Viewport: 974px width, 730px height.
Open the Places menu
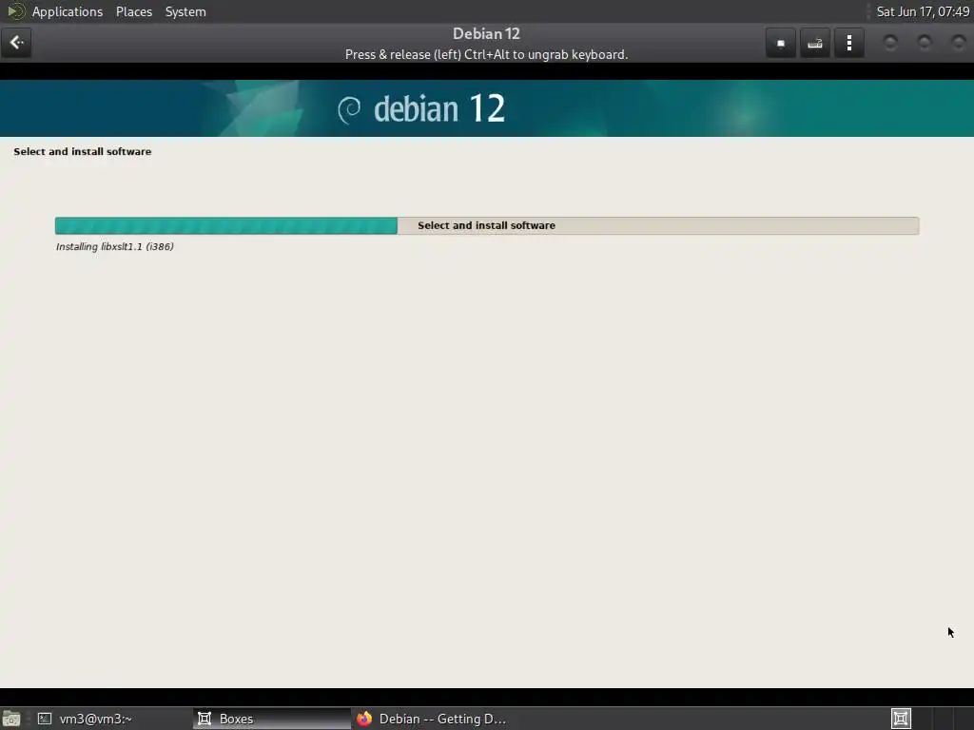(133, 11)
